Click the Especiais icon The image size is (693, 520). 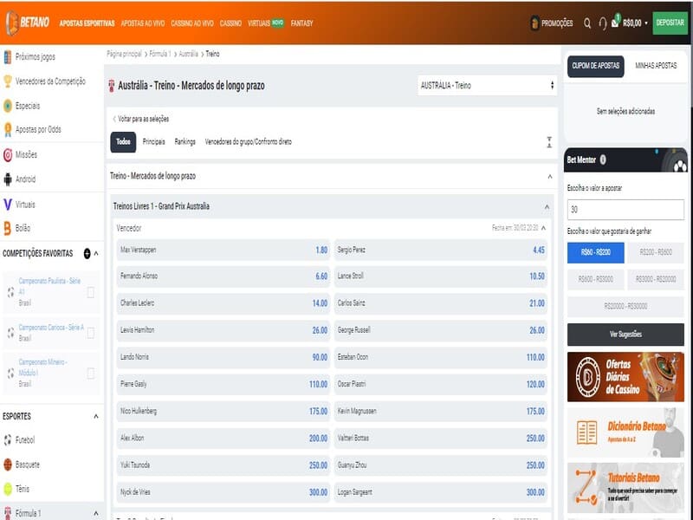tap(8, 106)
